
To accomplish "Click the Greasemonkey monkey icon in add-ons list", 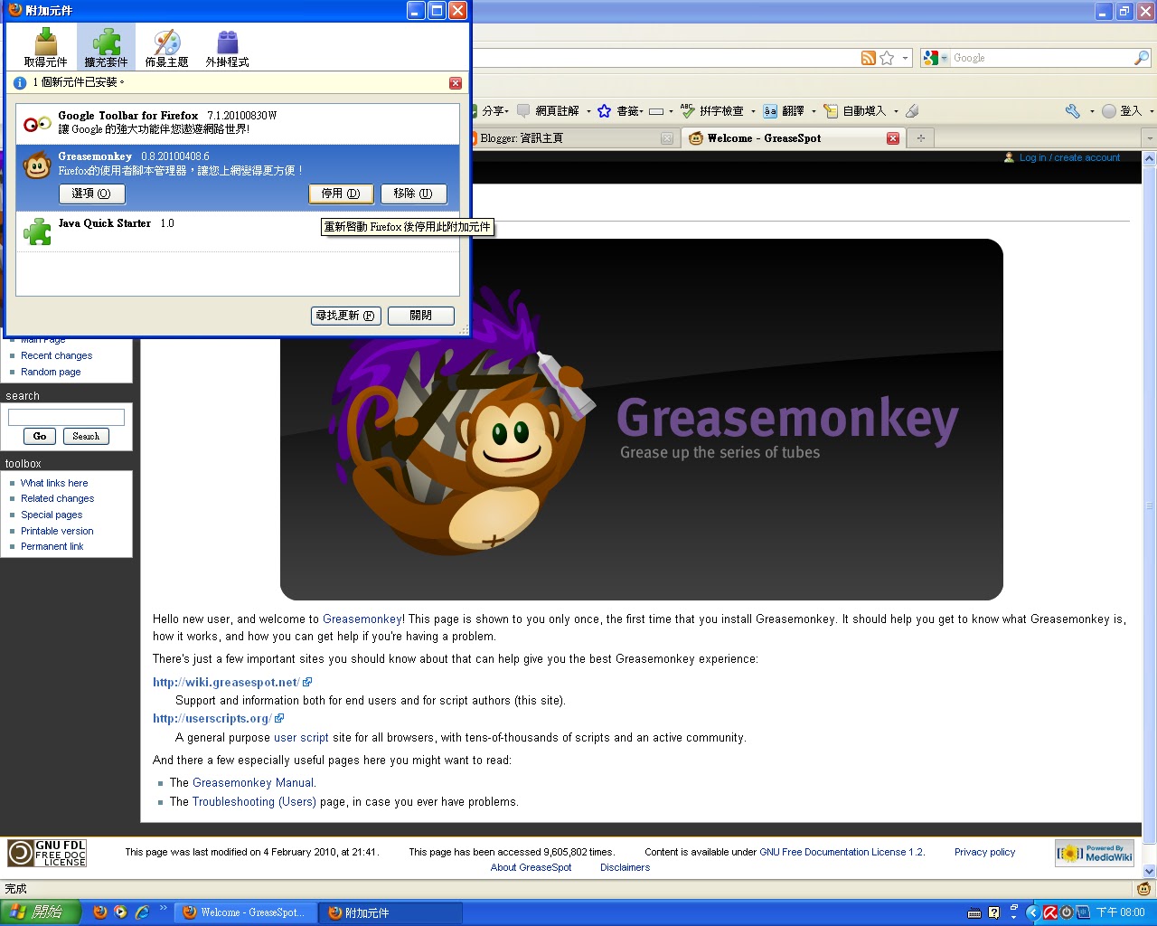I will [x=36, y=165].
